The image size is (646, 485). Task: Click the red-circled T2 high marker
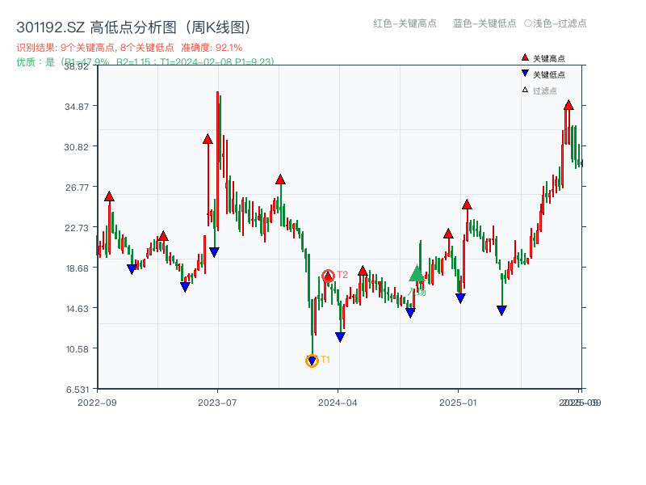329,275
